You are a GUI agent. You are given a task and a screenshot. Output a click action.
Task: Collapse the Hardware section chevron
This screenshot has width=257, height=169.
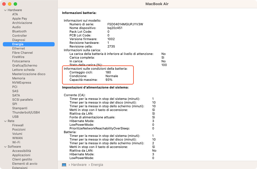point(5,10)
